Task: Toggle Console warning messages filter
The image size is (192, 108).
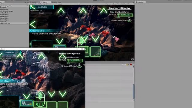Action: [x=127, y=64]
